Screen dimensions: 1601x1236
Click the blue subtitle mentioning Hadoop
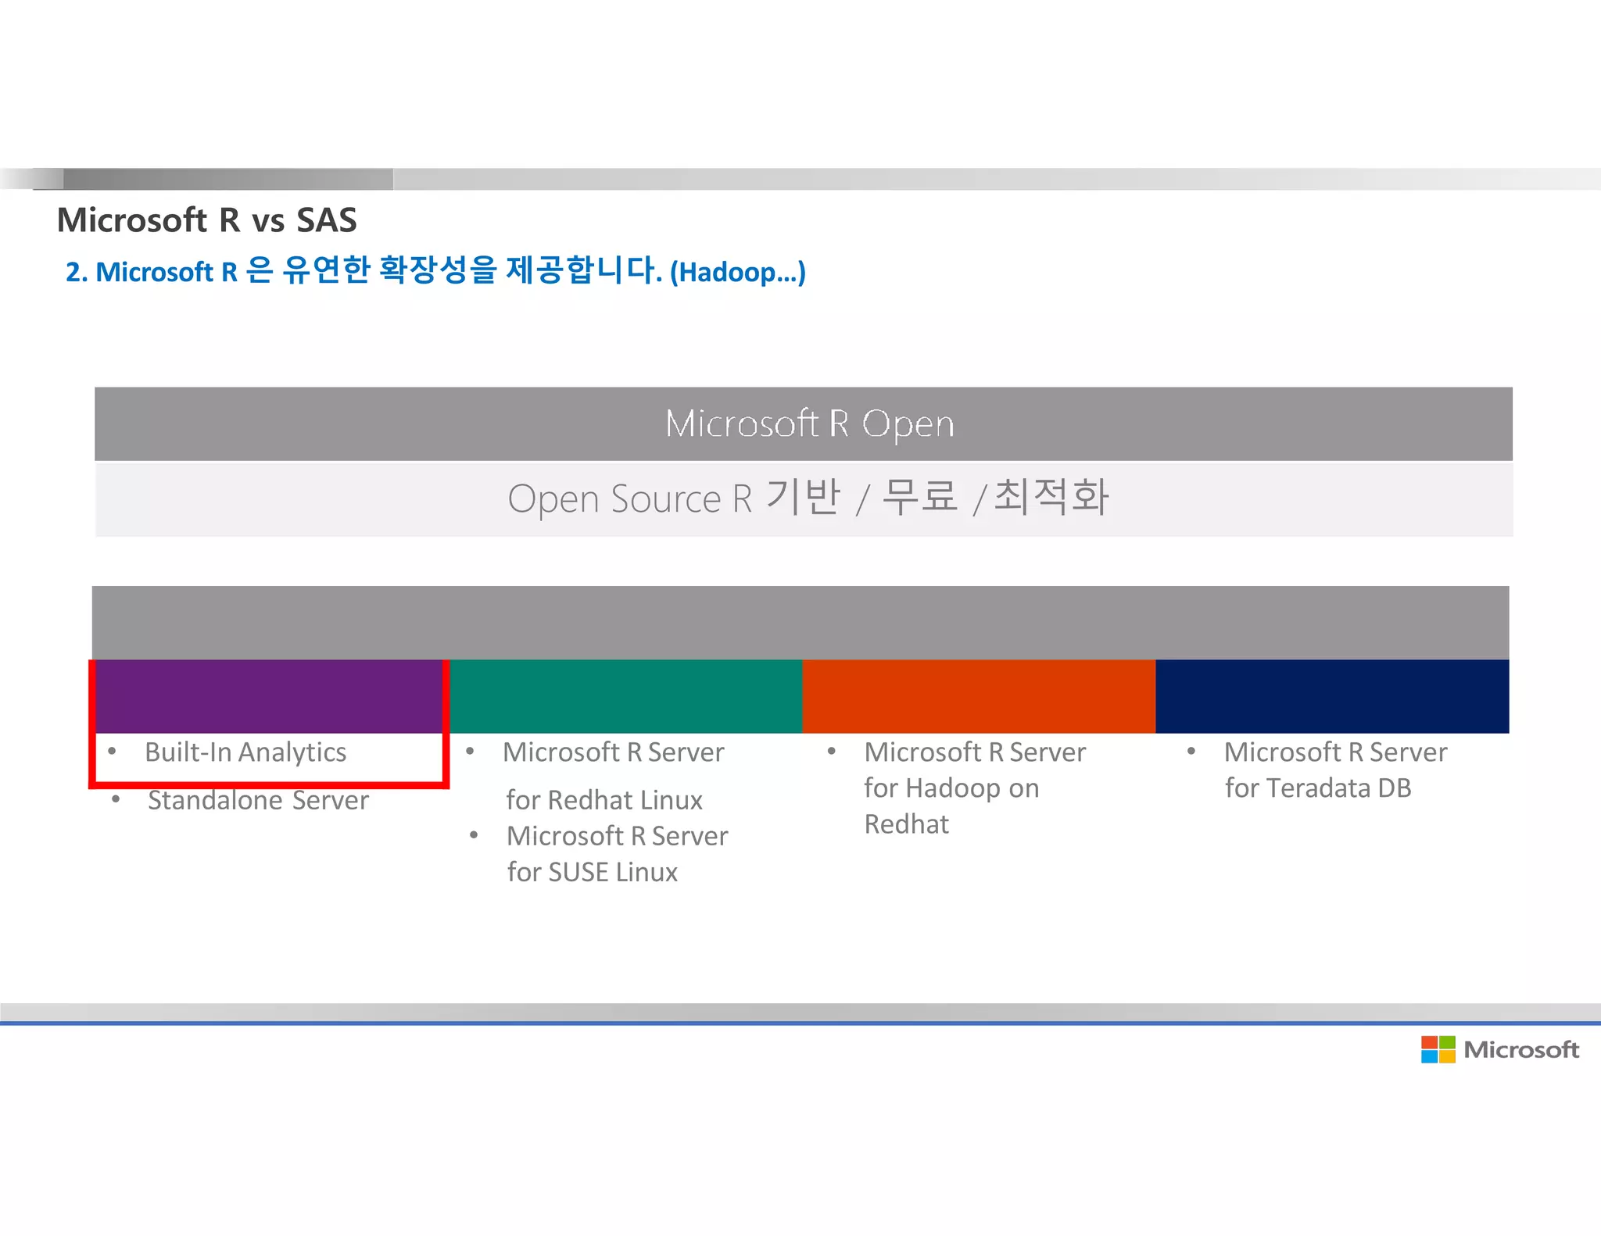(435, 271)
